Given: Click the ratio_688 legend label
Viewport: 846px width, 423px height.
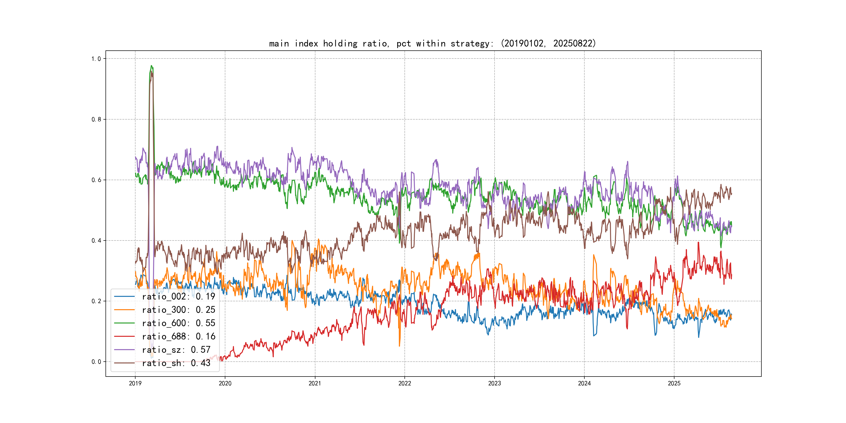Looking at the screenshot, I should point(178,336).
